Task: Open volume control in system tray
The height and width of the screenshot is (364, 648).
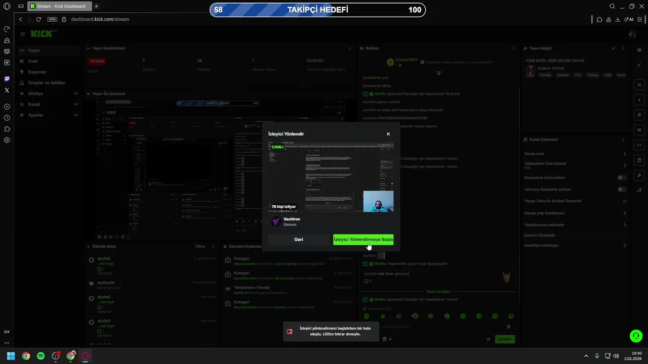Action: 616,356
